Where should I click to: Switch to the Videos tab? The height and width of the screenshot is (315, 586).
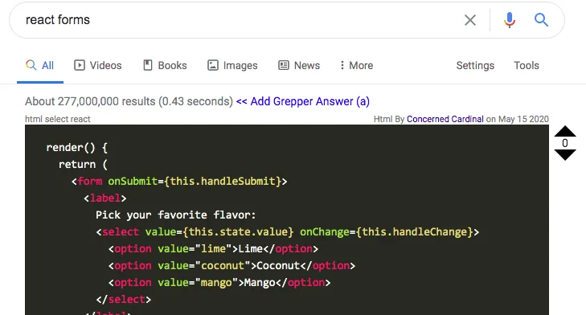[98, 65]
